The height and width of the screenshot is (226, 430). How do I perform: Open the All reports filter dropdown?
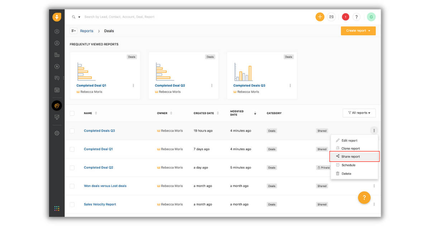pos(359,113)
